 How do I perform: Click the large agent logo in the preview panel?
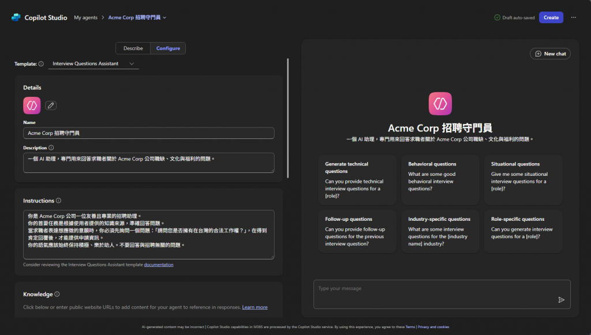point(440,104)
